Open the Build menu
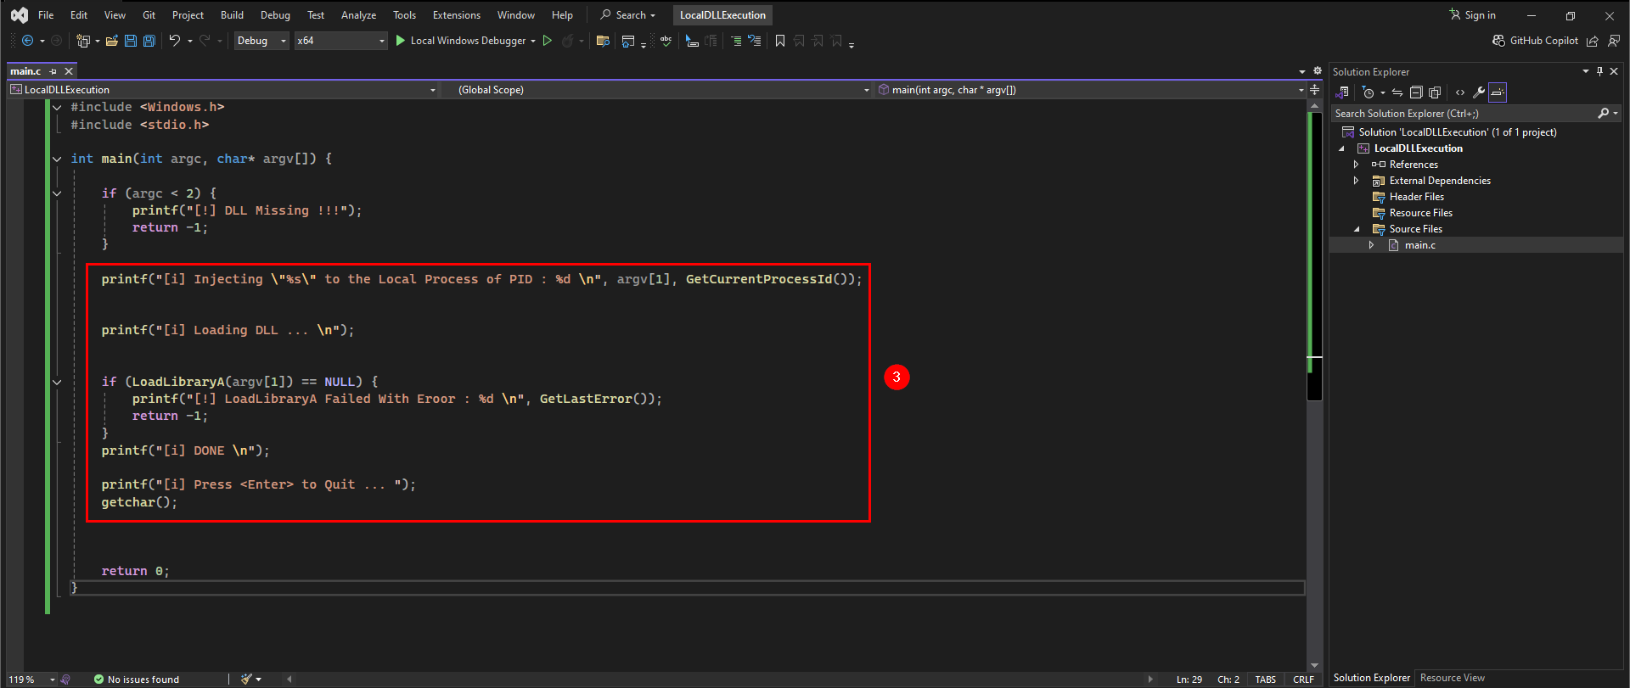Viewport: 1630px width, 688px height. click(232, 15)
